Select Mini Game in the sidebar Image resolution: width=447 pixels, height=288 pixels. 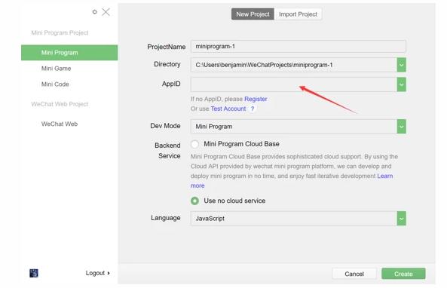pyautogui.click(x=56, y=69)
